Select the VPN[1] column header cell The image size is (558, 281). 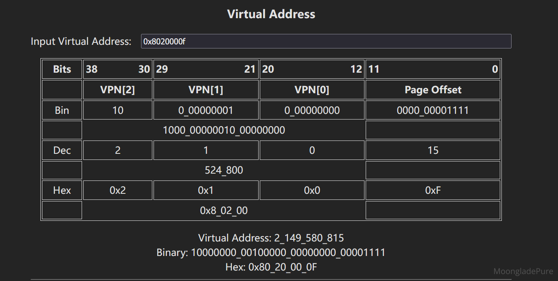point(206,90)
